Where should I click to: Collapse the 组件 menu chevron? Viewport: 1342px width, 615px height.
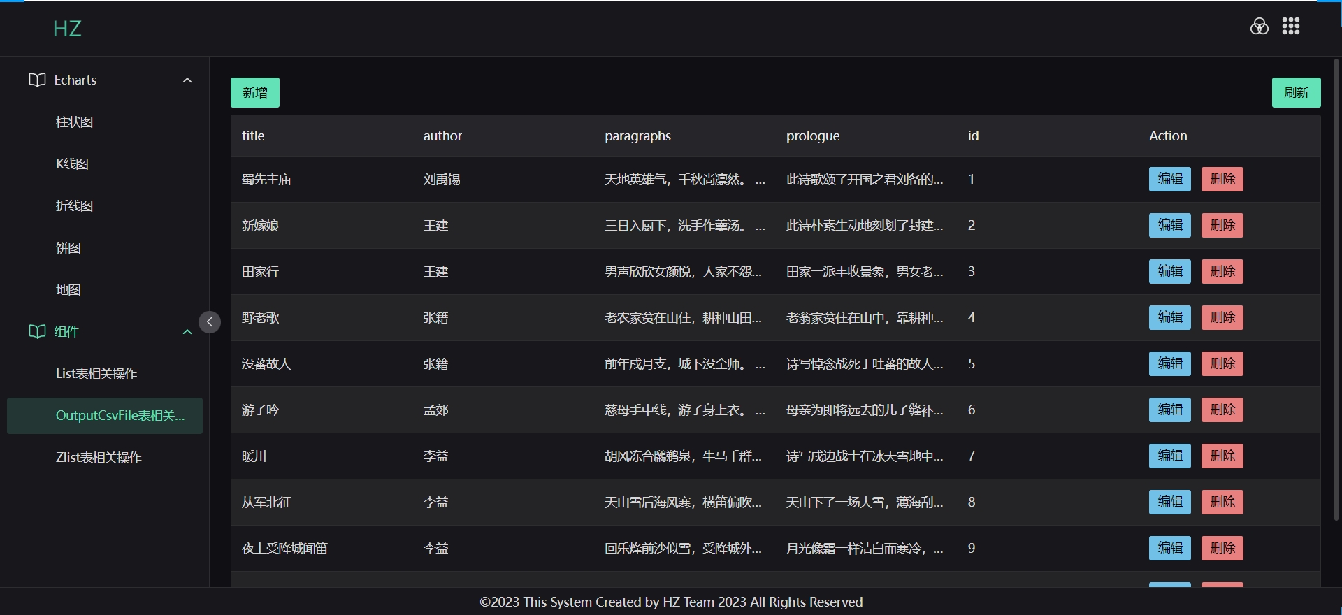tap(187, 332)
